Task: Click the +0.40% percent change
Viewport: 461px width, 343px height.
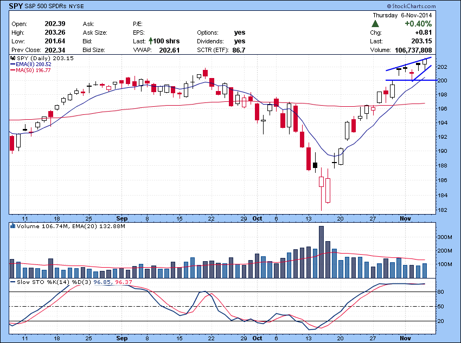Action: click(x=418, y=24)
